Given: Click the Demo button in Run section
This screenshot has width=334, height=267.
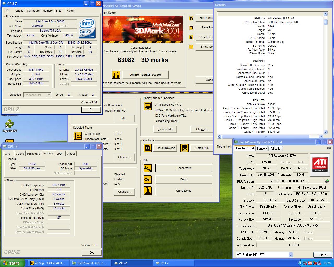Looking at the screenshot, I should pos(184,179).
